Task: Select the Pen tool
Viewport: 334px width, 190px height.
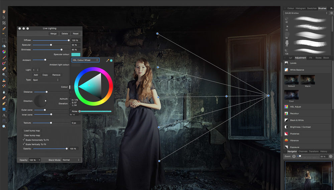Action: point(4,104)
